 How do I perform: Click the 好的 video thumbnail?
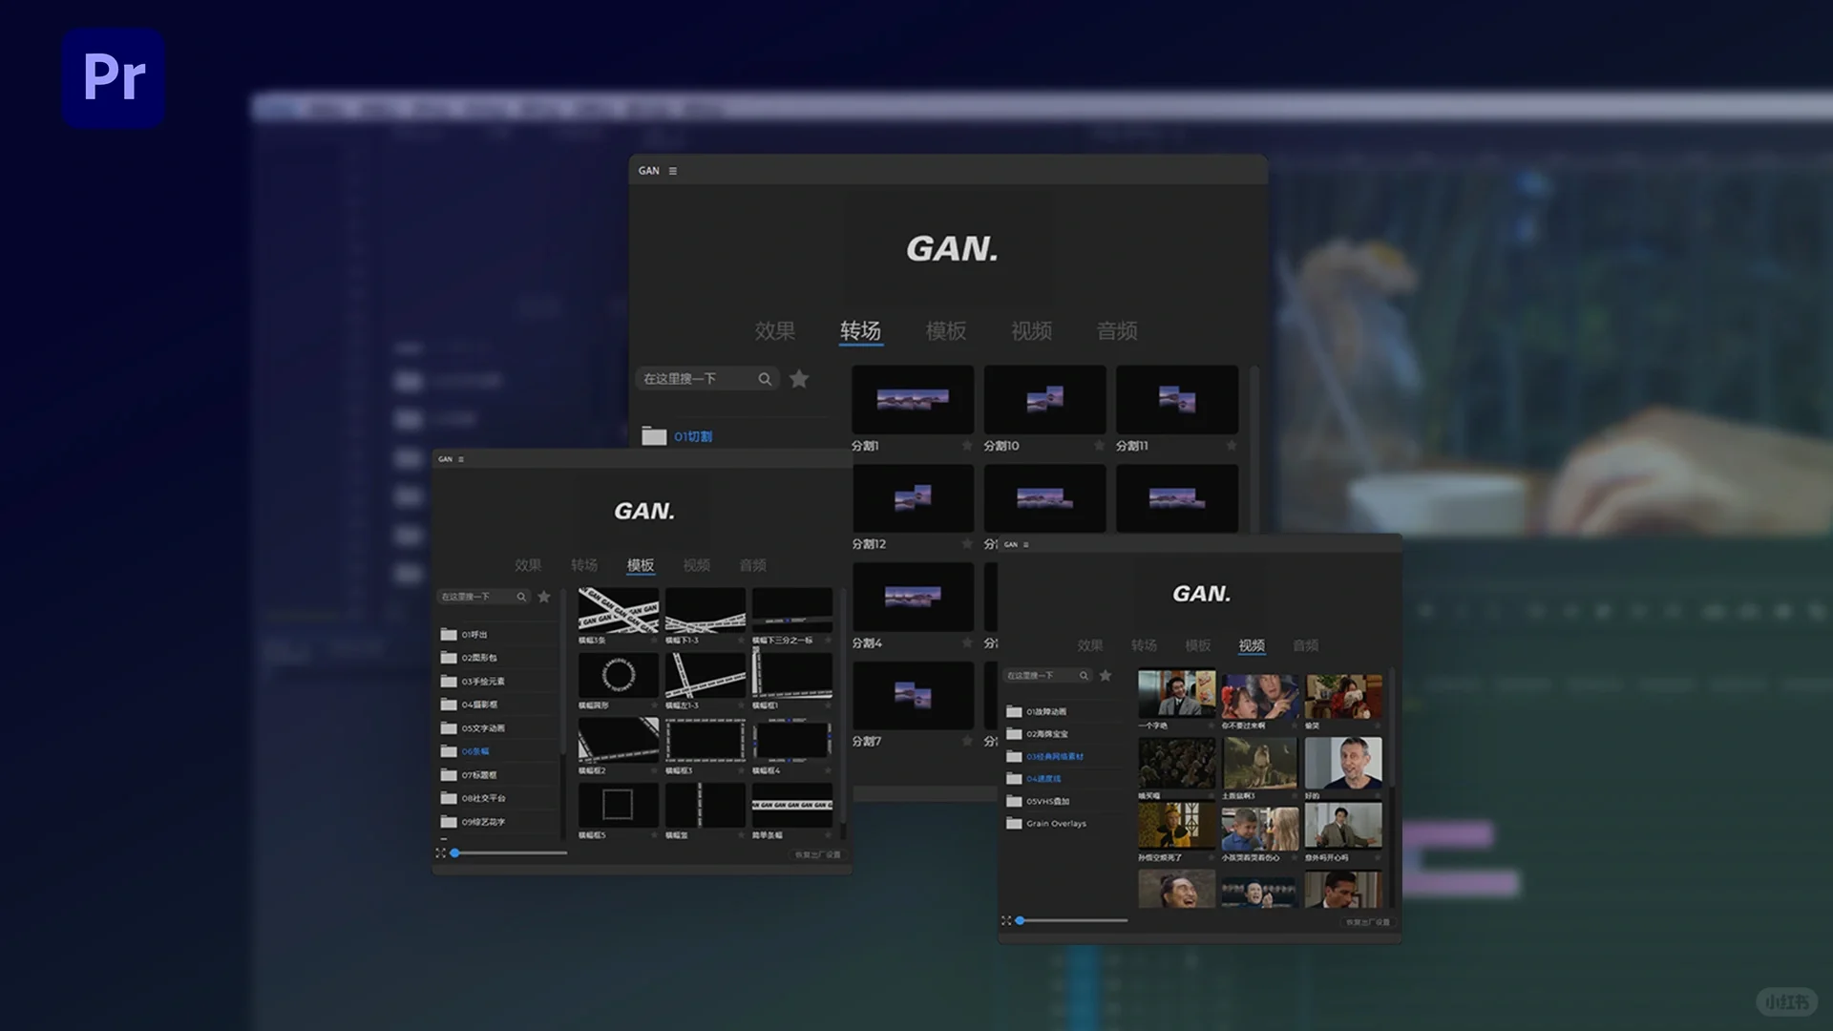click(1343, 763)
